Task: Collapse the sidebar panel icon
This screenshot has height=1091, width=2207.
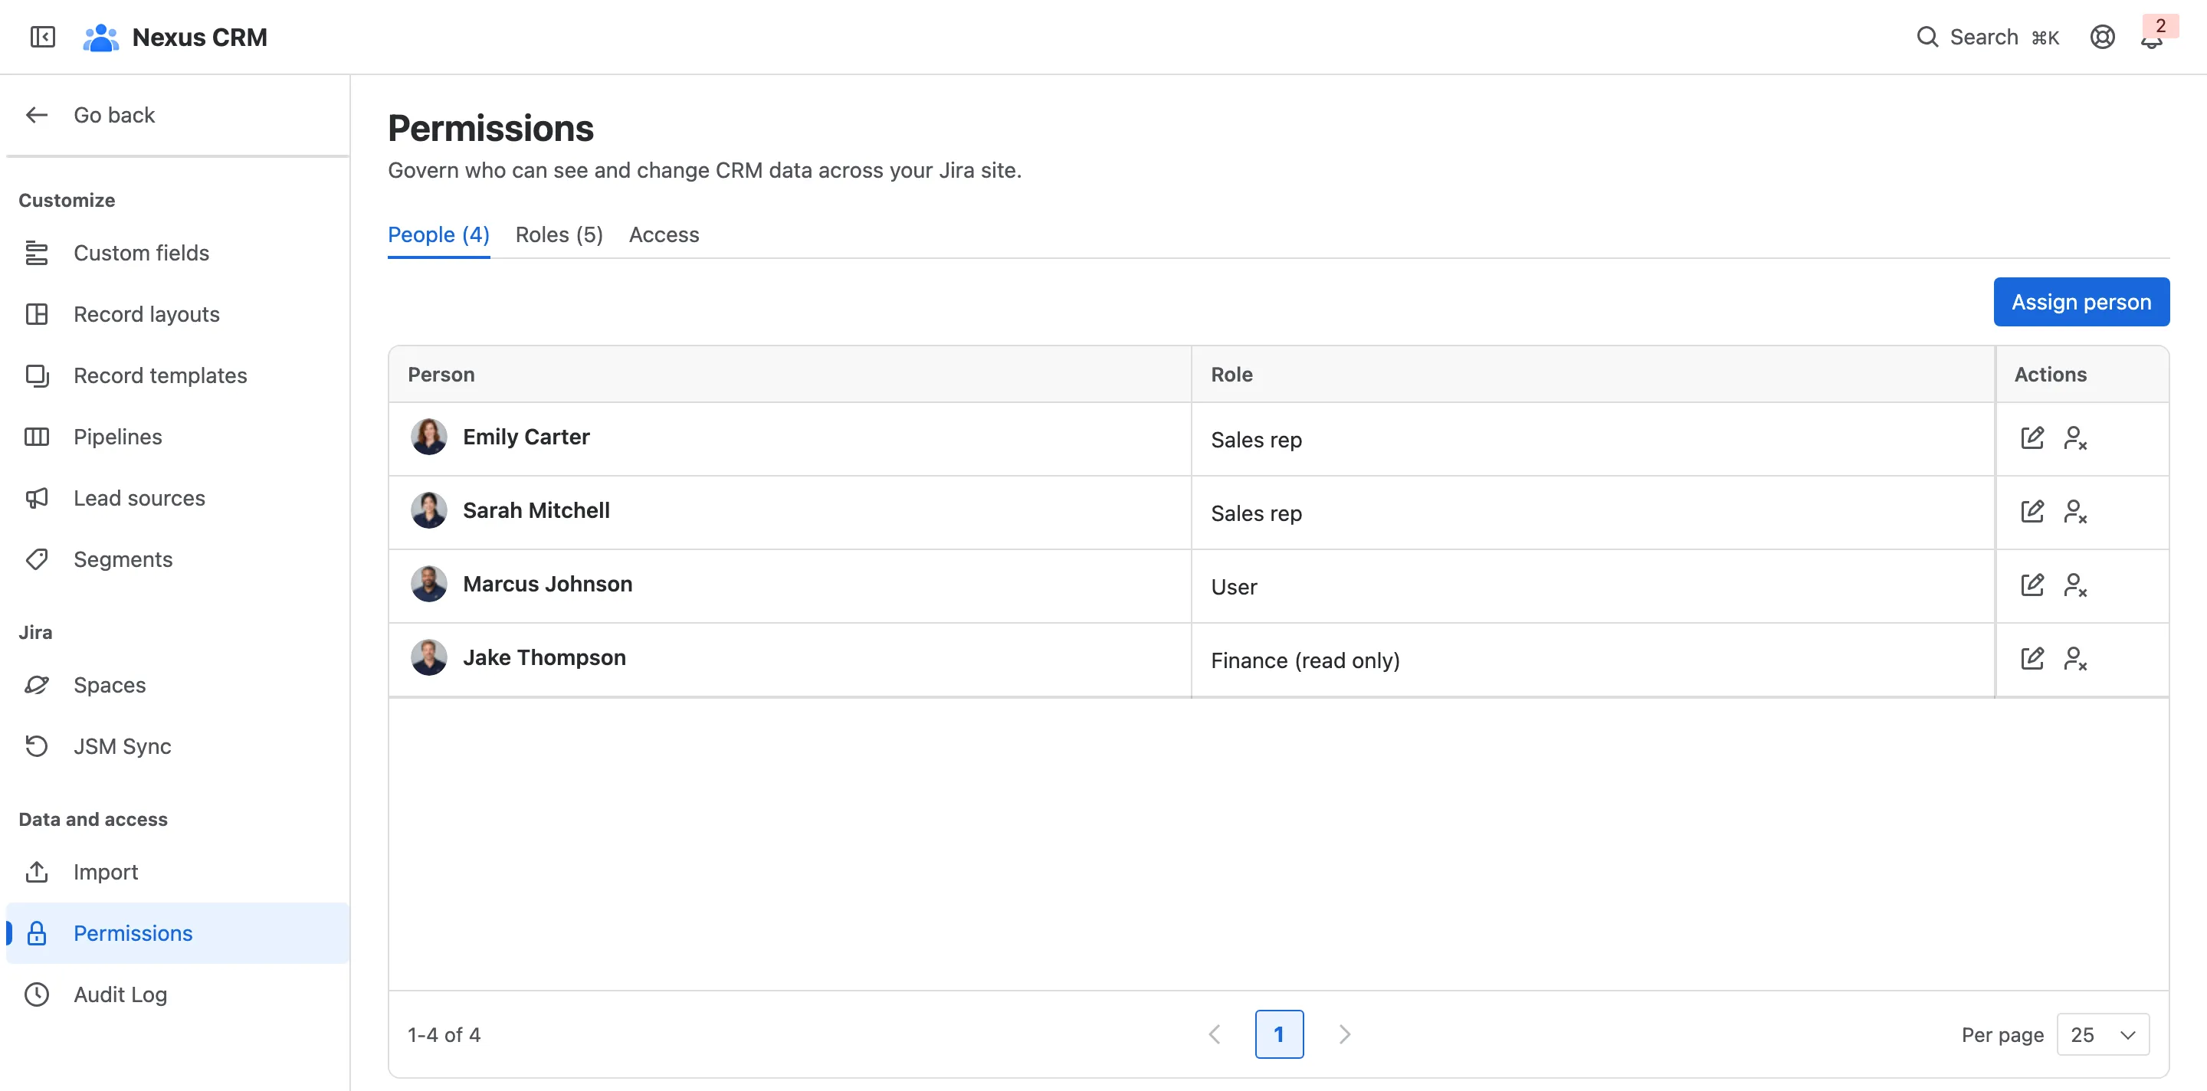Action: point(42,37)
